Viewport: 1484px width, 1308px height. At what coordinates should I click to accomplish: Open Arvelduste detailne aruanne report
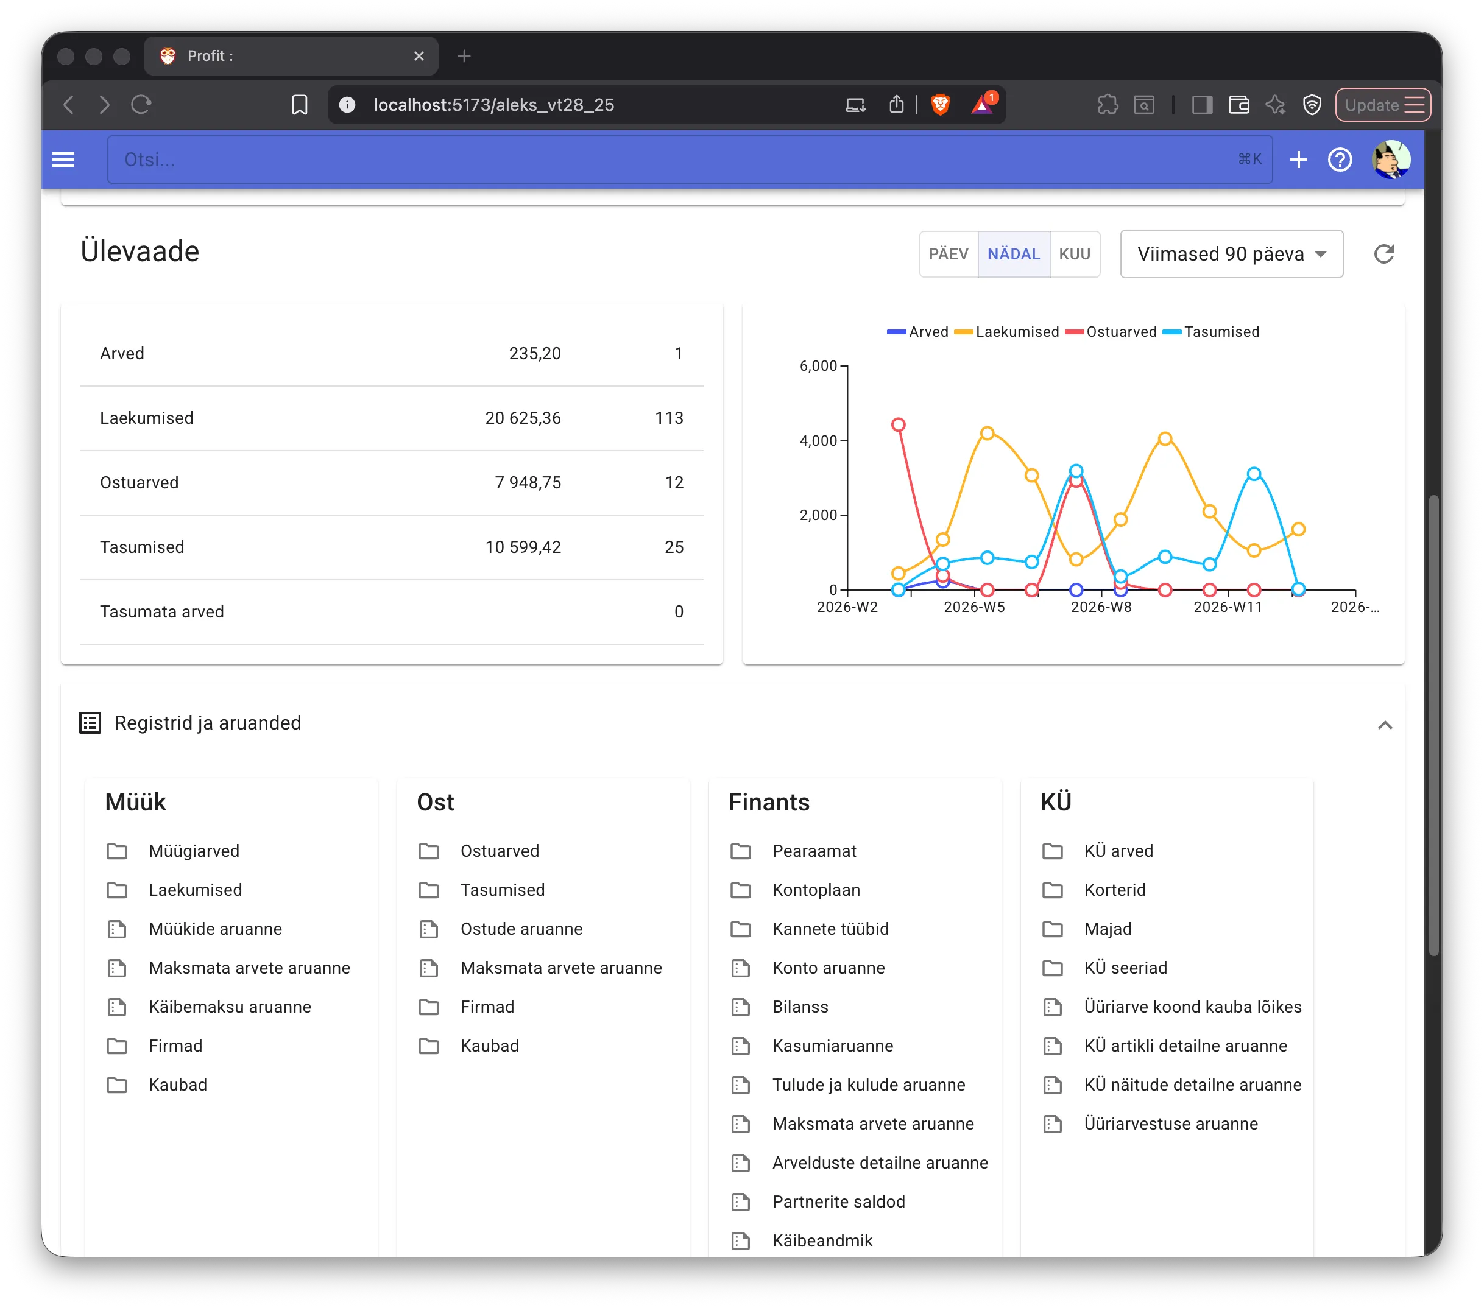tap(880, 1163)
